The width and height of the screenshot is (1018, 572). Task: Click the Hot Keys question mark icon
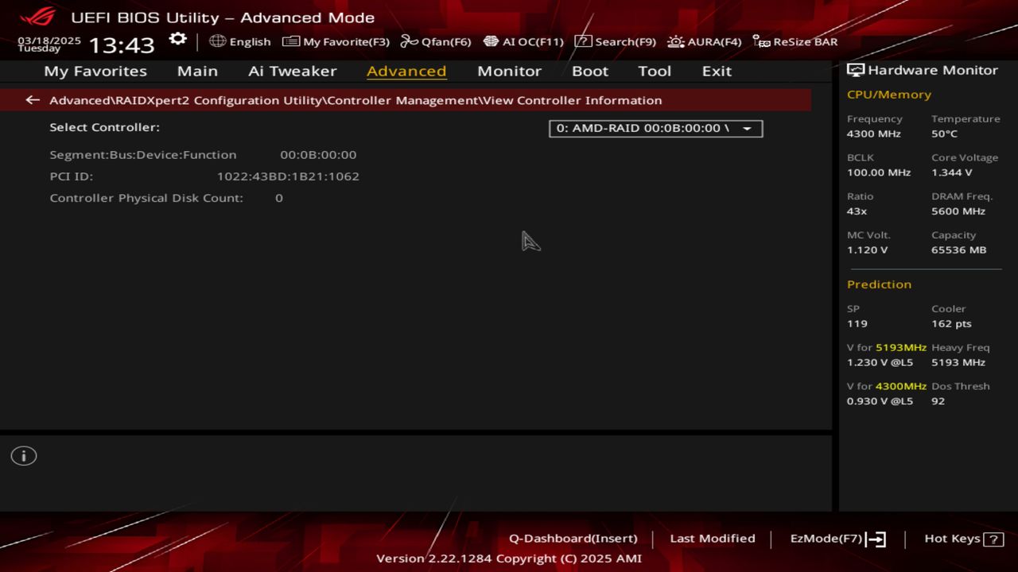coord(993,539)
